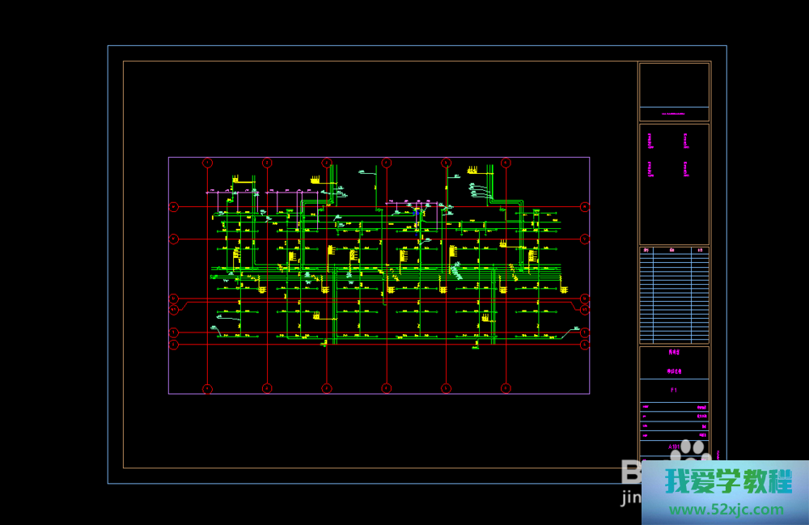The width and height of the screenshot is (809, 525).
Task: Click the 我爱学教程 watermark text
Action: click(728, 482)
